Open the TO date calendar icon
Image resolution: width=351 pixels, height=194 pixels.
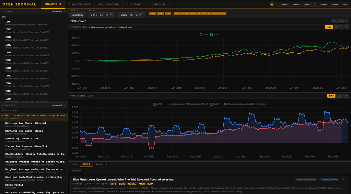(x=141, y=15)
